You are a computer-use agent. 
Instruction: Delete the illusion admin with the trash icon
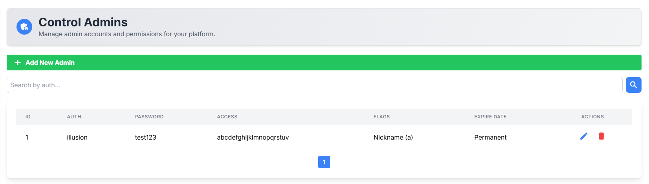point(601,136)
